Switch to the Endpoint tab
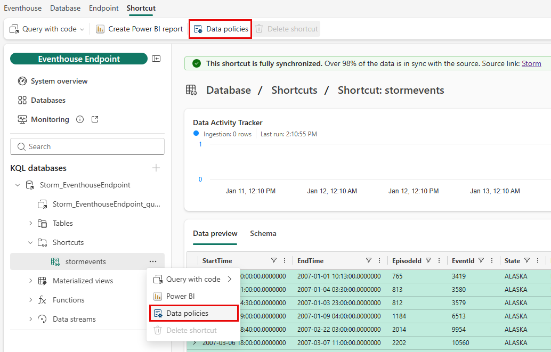This screenshot has width=551, height=352. pos(104,8)
